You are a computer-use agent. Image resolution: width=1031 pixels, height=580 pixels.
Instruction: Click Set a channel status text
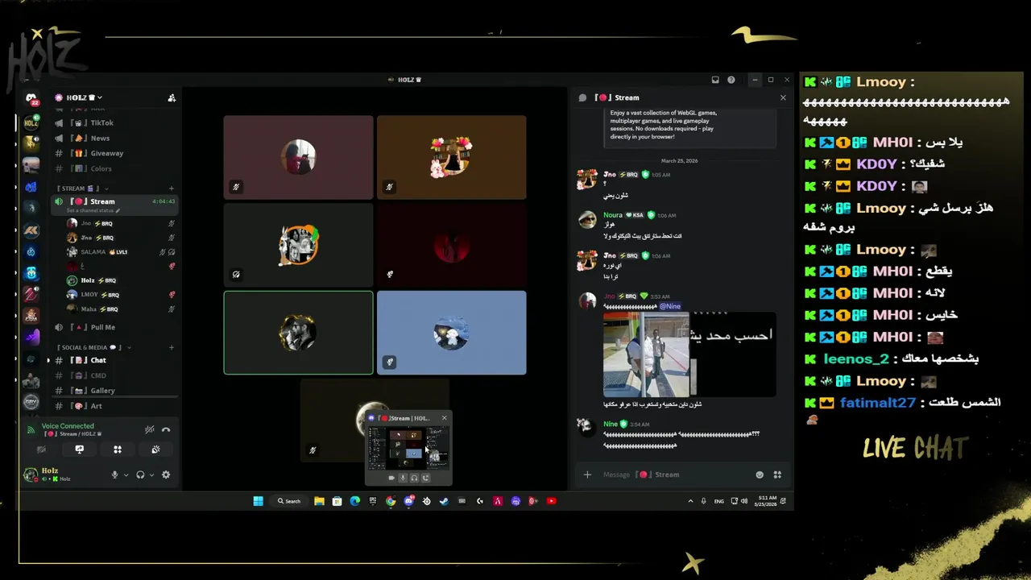point(93,210)
